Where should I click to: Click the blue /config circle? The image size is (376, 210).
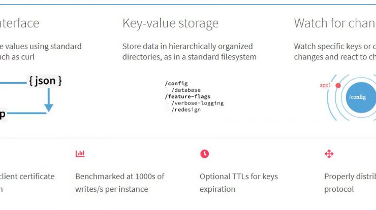point(361,97)
